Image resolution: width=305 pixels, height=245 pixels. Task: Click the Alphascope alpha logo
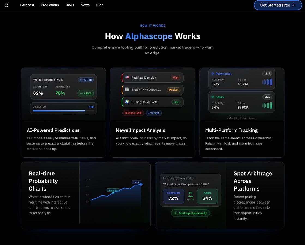click(x=7, y=5)
